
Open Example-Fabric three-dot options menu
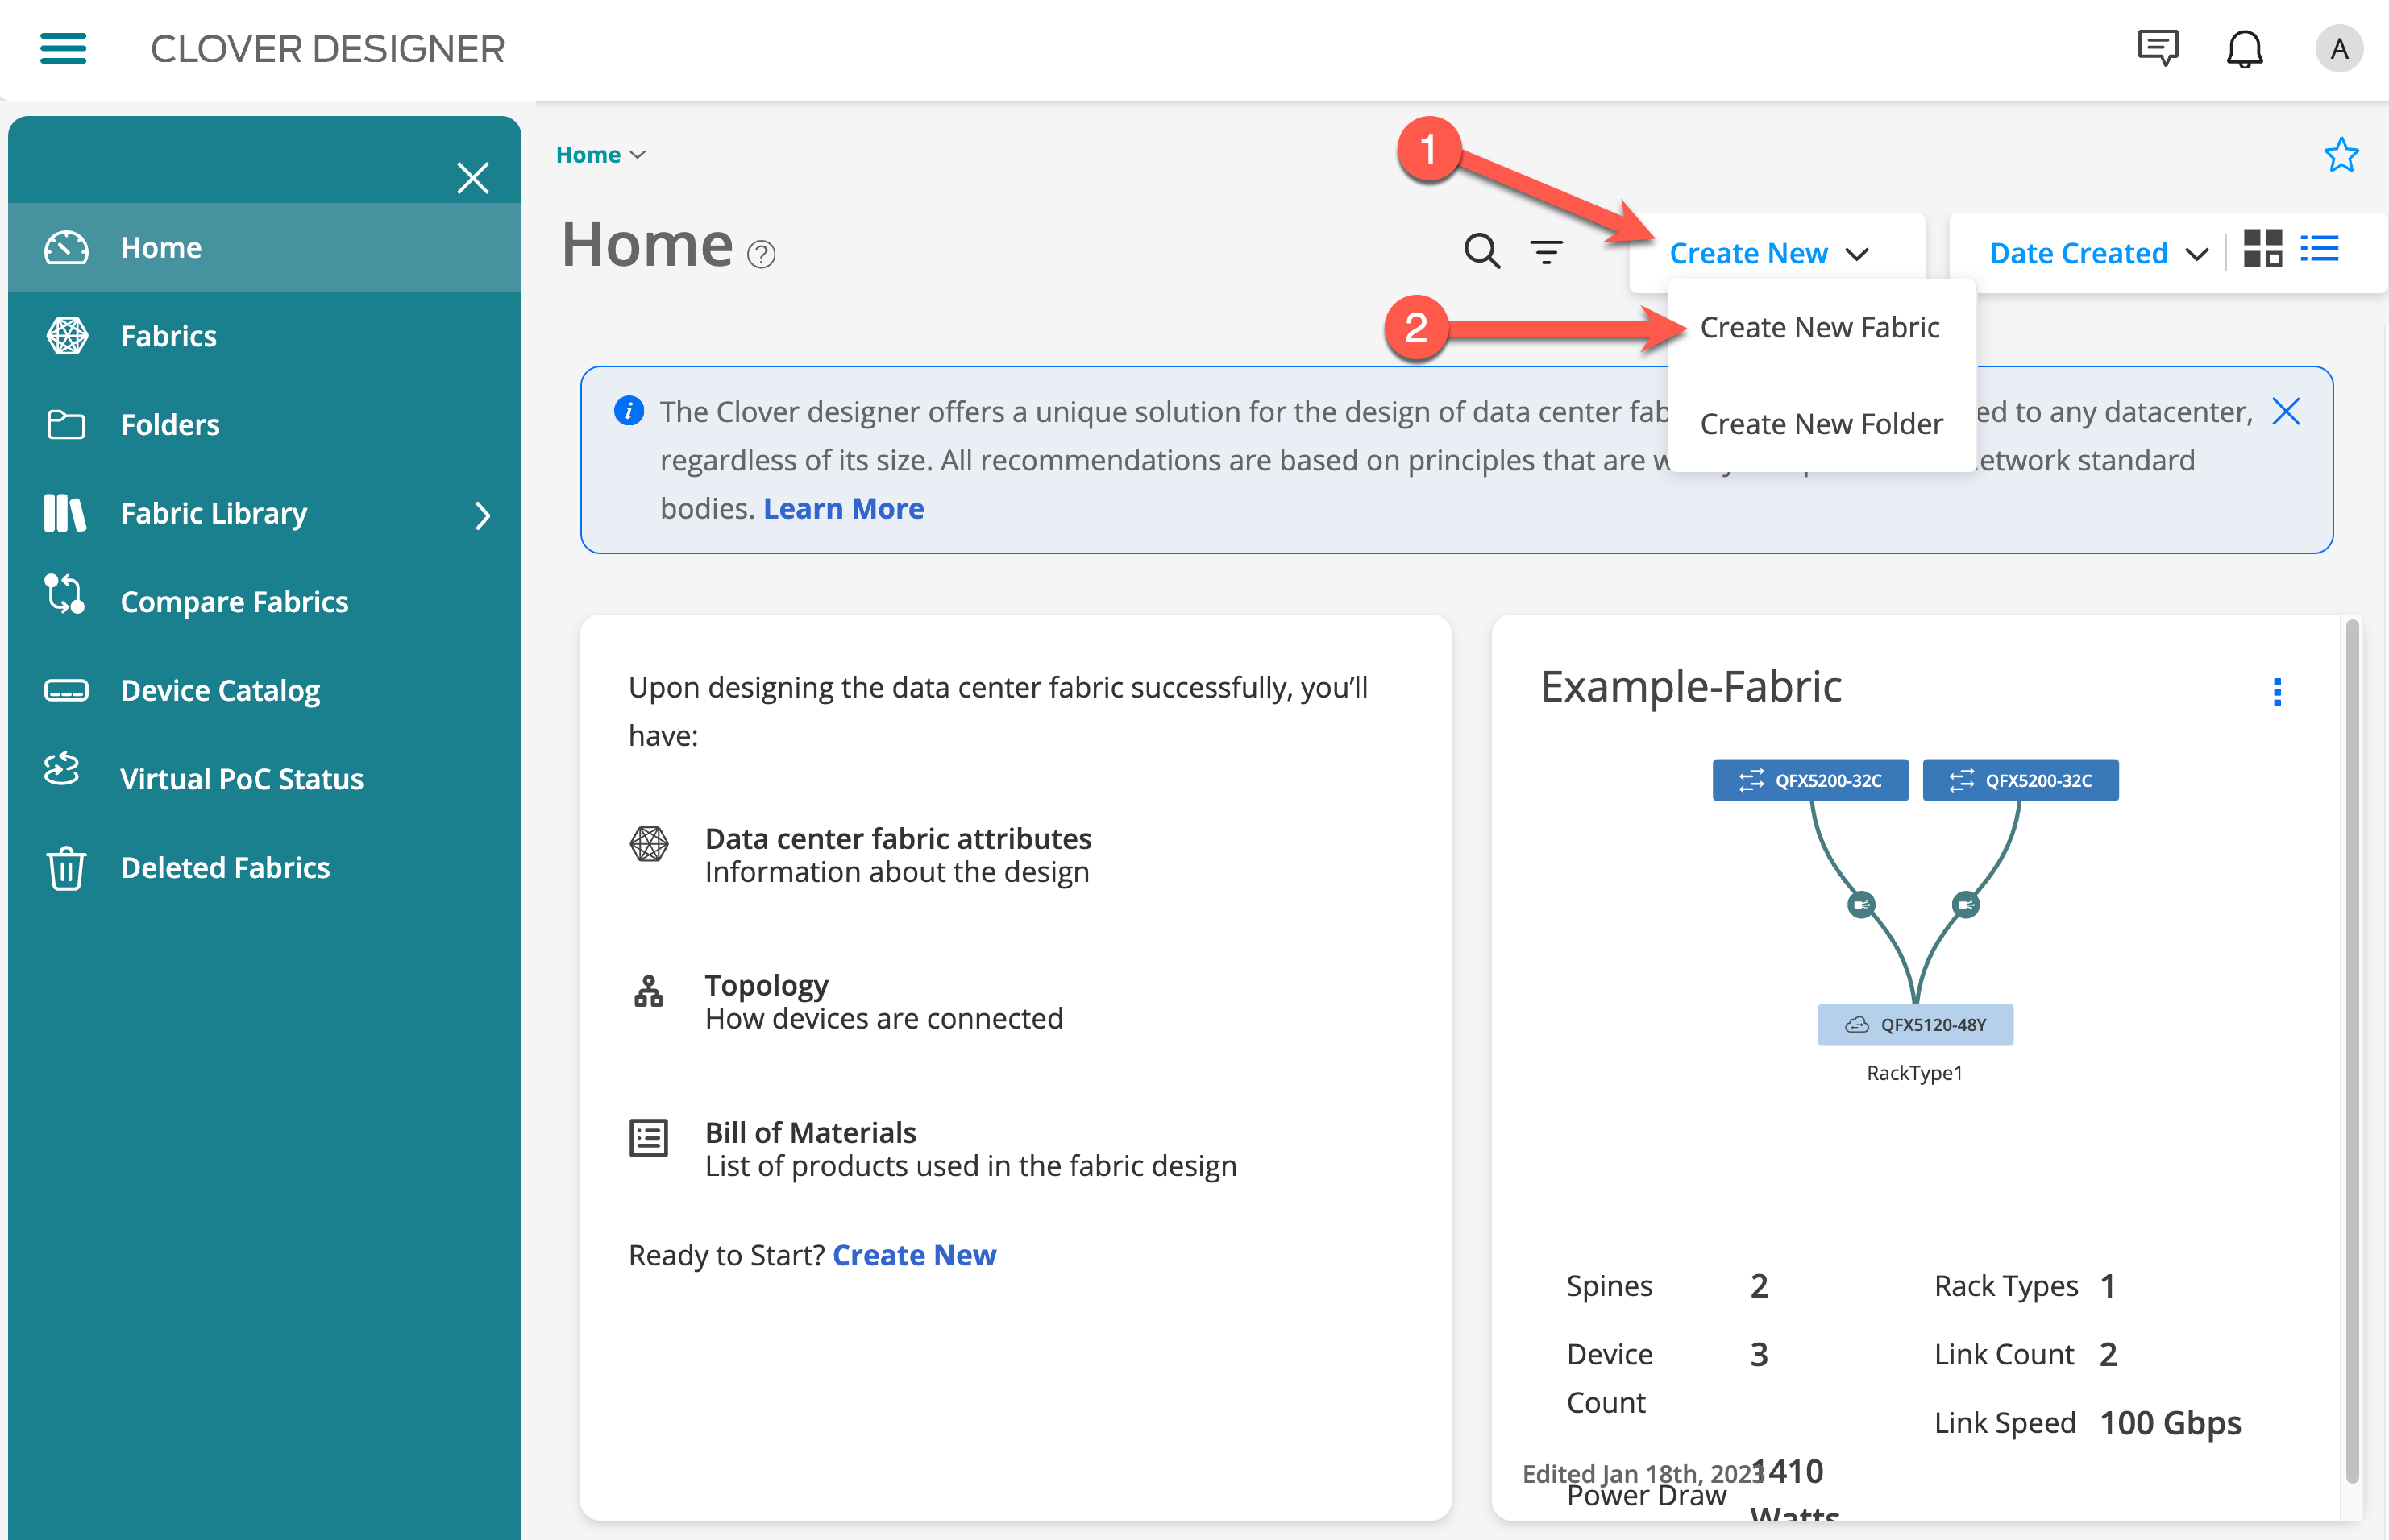click(2277, 692)
